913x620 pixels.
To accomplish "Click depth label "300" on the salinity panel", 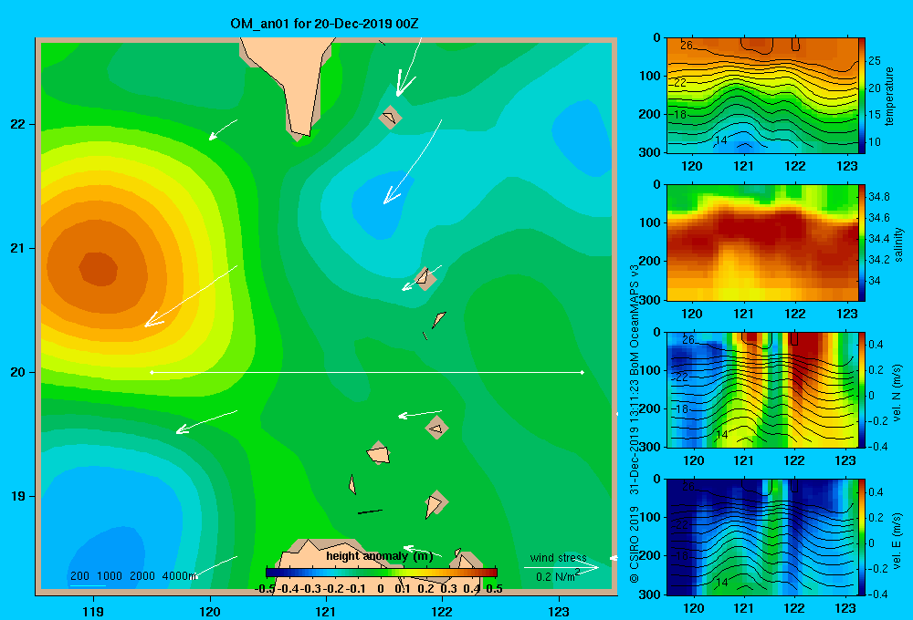I will point(651,300).
